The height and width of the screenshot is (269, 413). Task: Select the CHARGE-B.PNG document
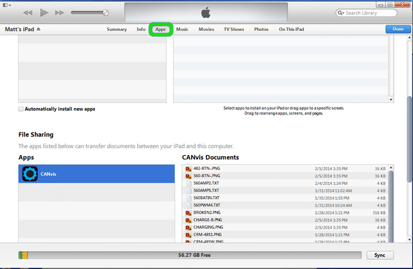click(286, 220)
